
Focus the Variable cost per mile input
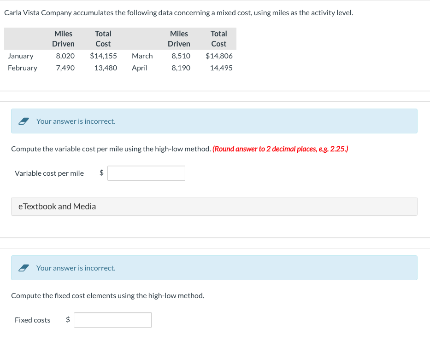pos(146,173)
